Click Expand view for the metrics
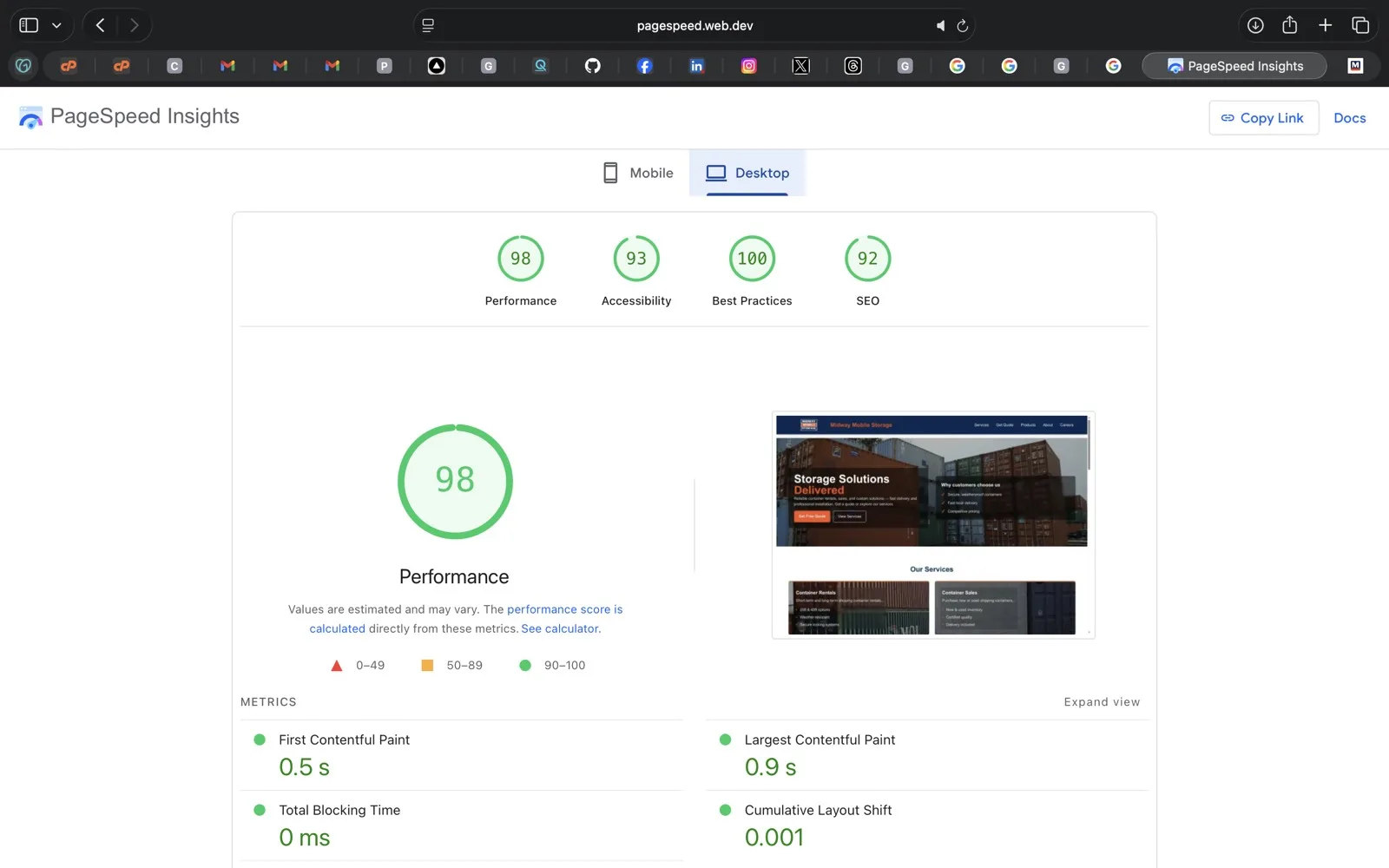 [x=1102, y=701]
